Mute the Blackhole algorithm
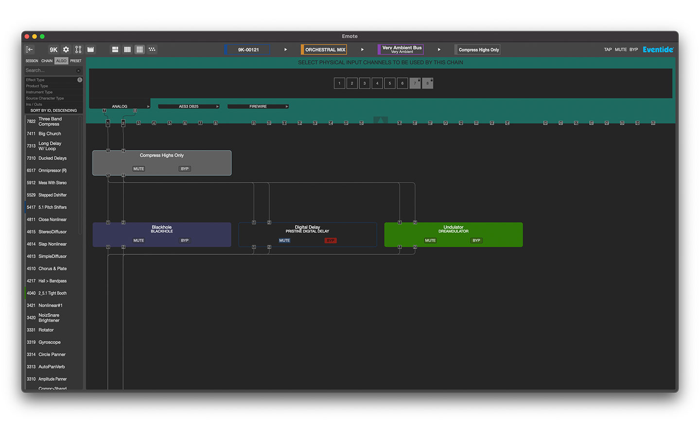 [139, 240]
